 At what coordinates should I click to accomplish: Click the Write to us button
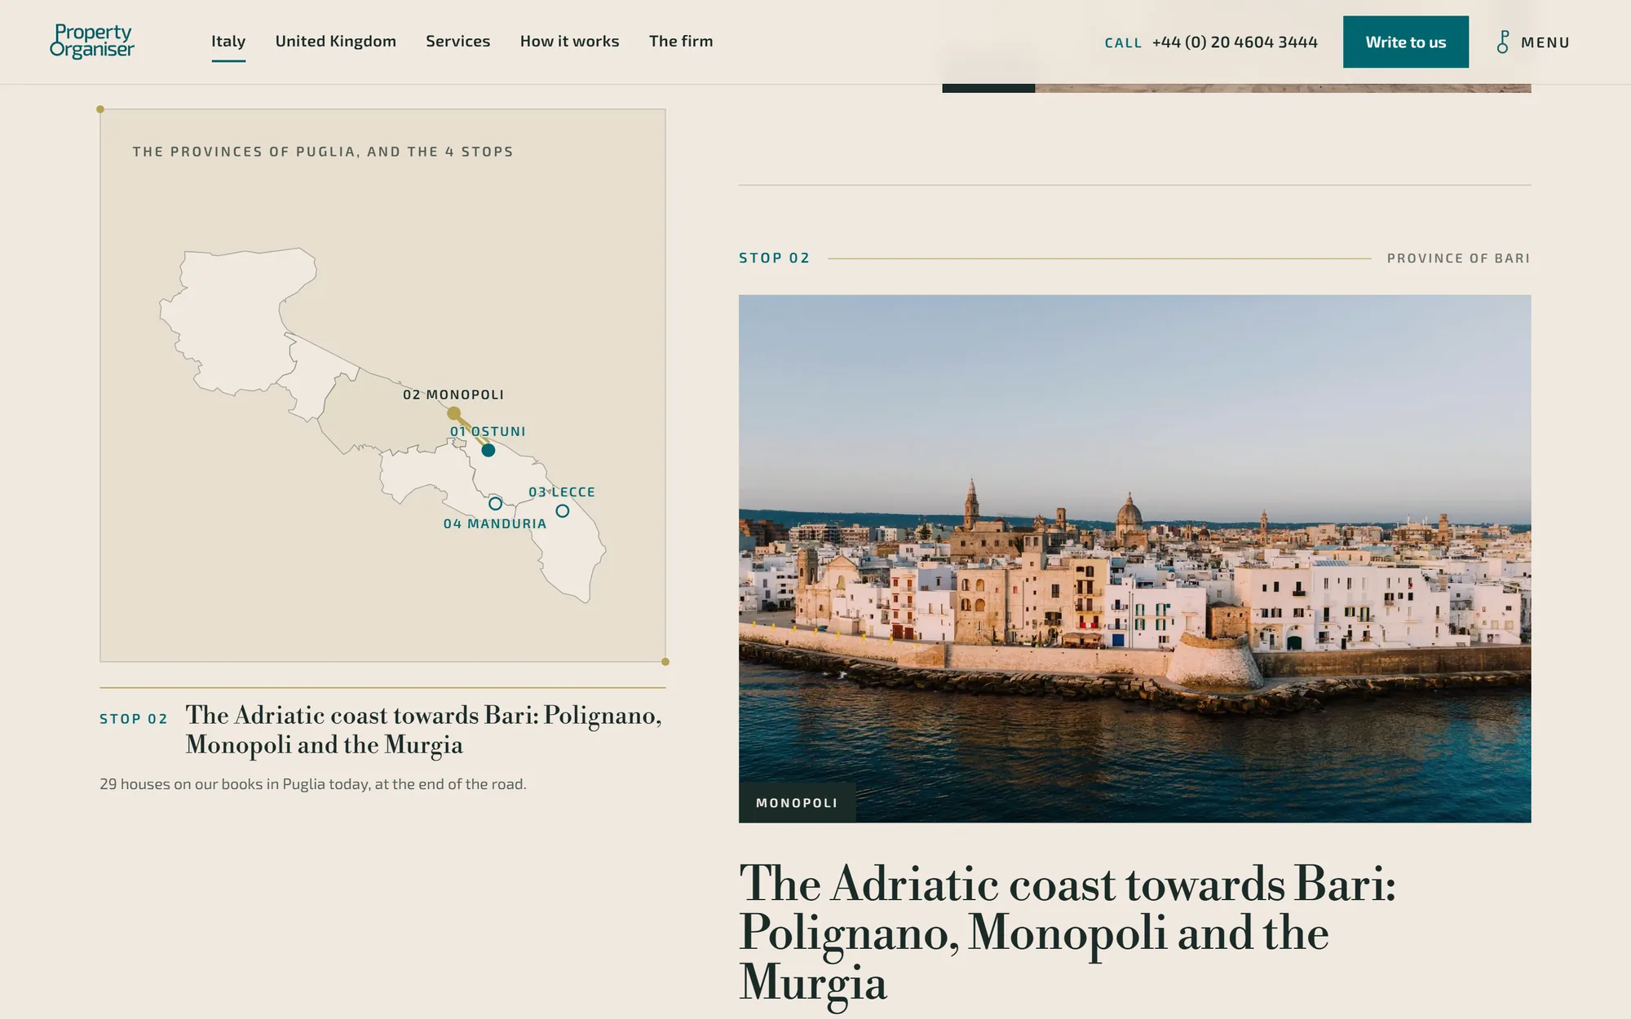coord(1406,42)
